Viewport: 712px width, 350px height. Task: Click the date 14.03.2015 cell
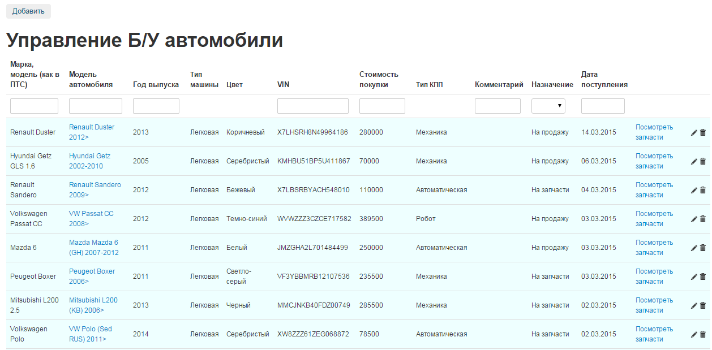pyautogui.click(x=599, y=132)
